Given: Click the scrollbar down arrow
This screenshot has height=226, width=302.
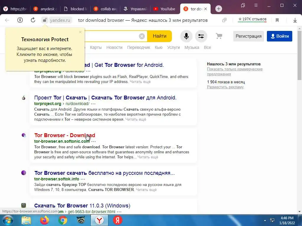Looking at the screenshot, I should [299, 212].
